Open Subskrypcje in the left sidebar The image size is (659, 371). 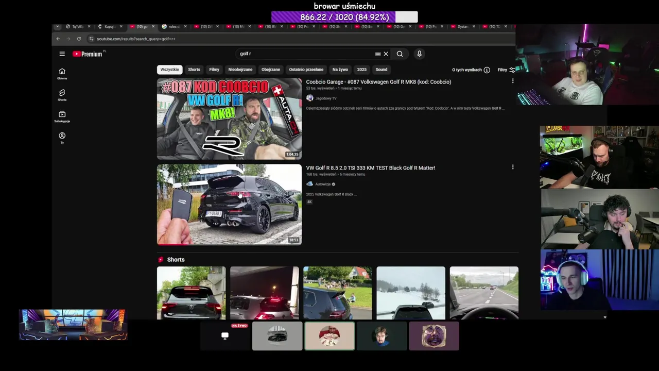click(x=62, y=116)
